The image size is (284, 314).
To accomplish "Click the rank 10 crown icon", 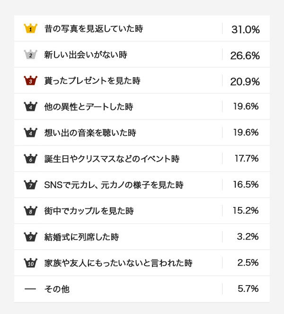I will 30,262.
